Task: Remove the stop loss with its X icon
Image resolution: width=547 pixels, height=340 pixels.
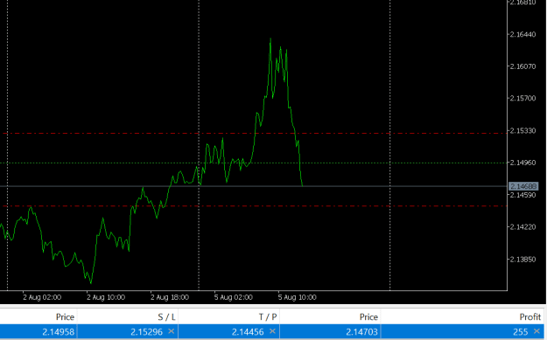Action: point(171,331)
